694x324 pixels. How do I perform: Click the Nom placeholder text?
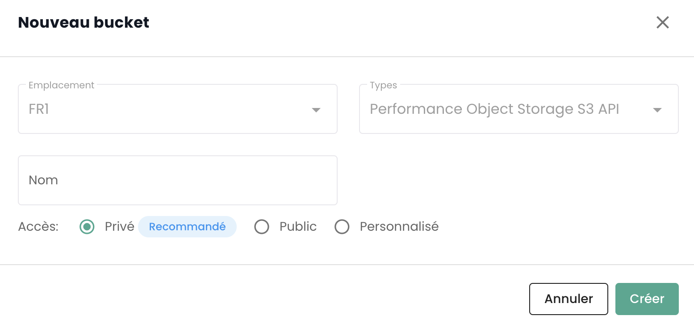click(x=43, y=180)
